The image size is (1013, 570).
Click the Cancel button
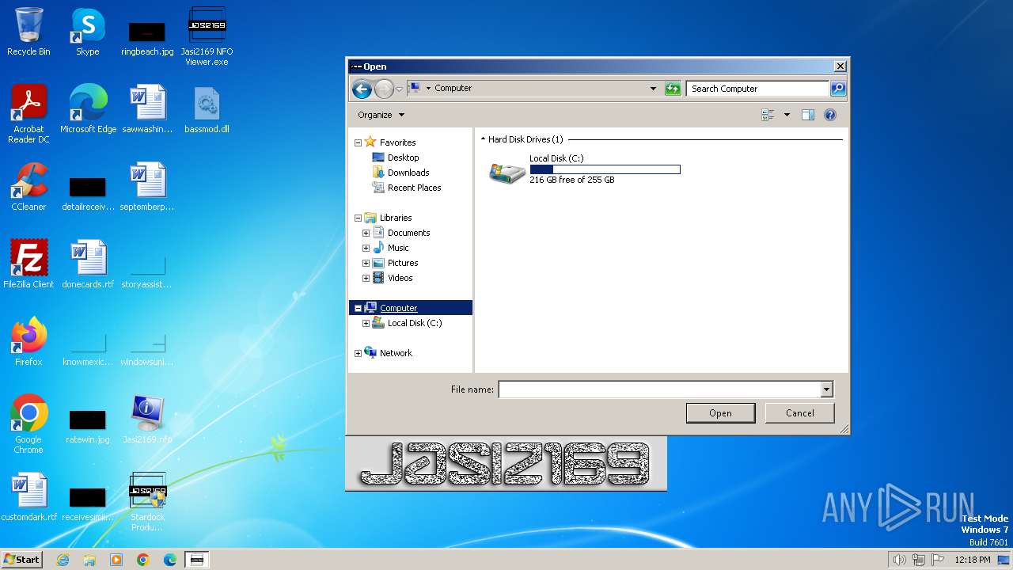click(x=799, y=413)
